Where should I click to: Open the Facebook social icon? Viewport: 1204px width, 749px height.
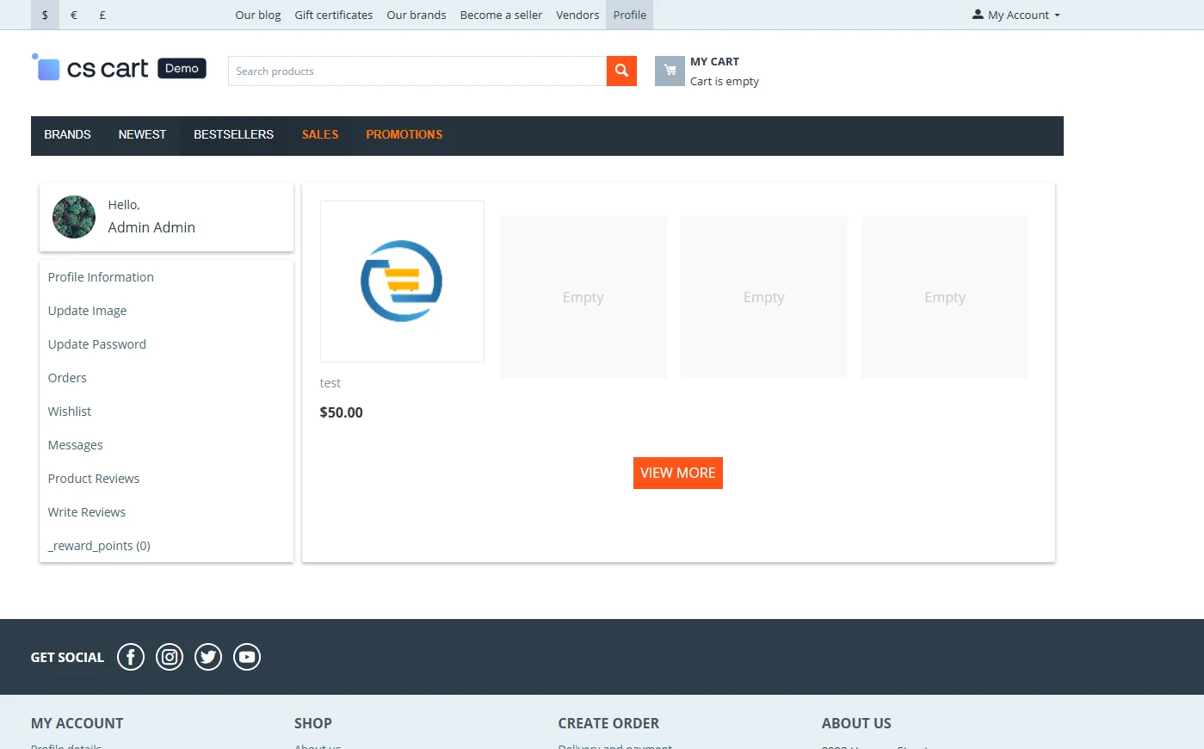(x=131, y=657)
